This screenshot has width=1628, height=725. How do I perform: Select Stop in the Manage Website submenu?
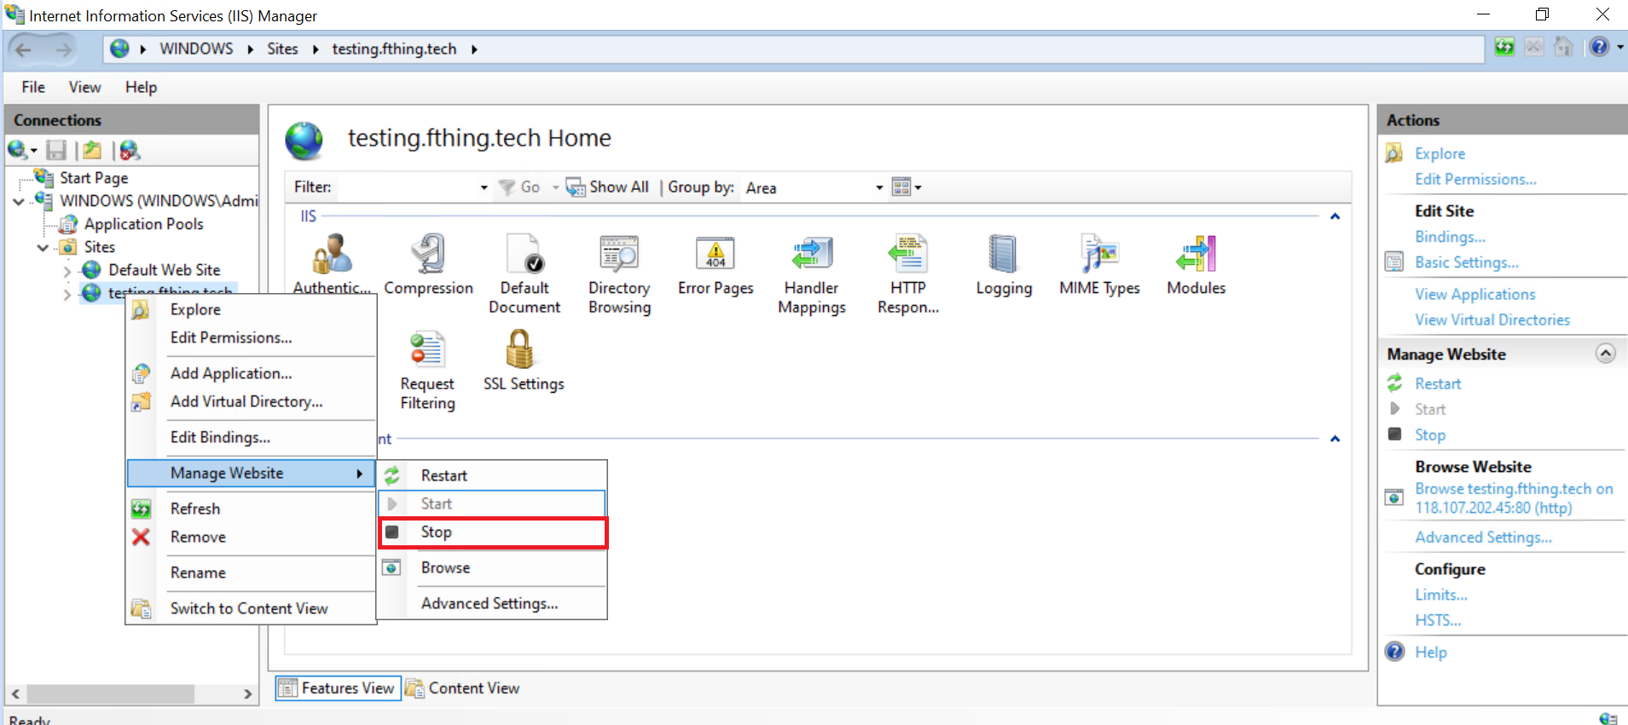(493, 532)
